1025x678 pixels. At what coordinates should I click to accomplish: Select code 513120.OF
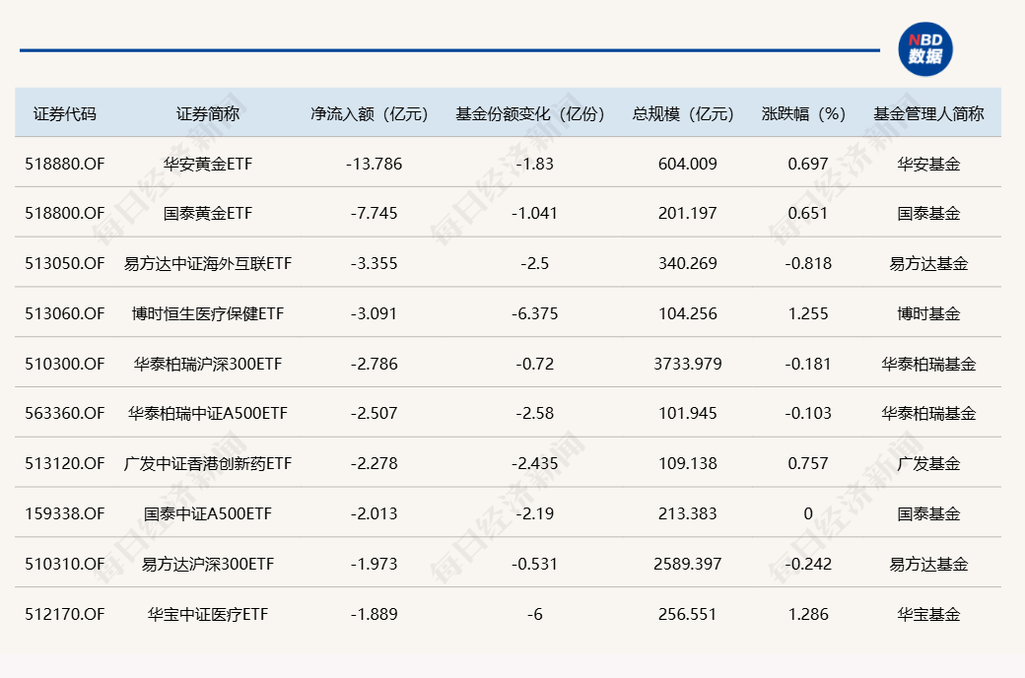coord(65,463)
